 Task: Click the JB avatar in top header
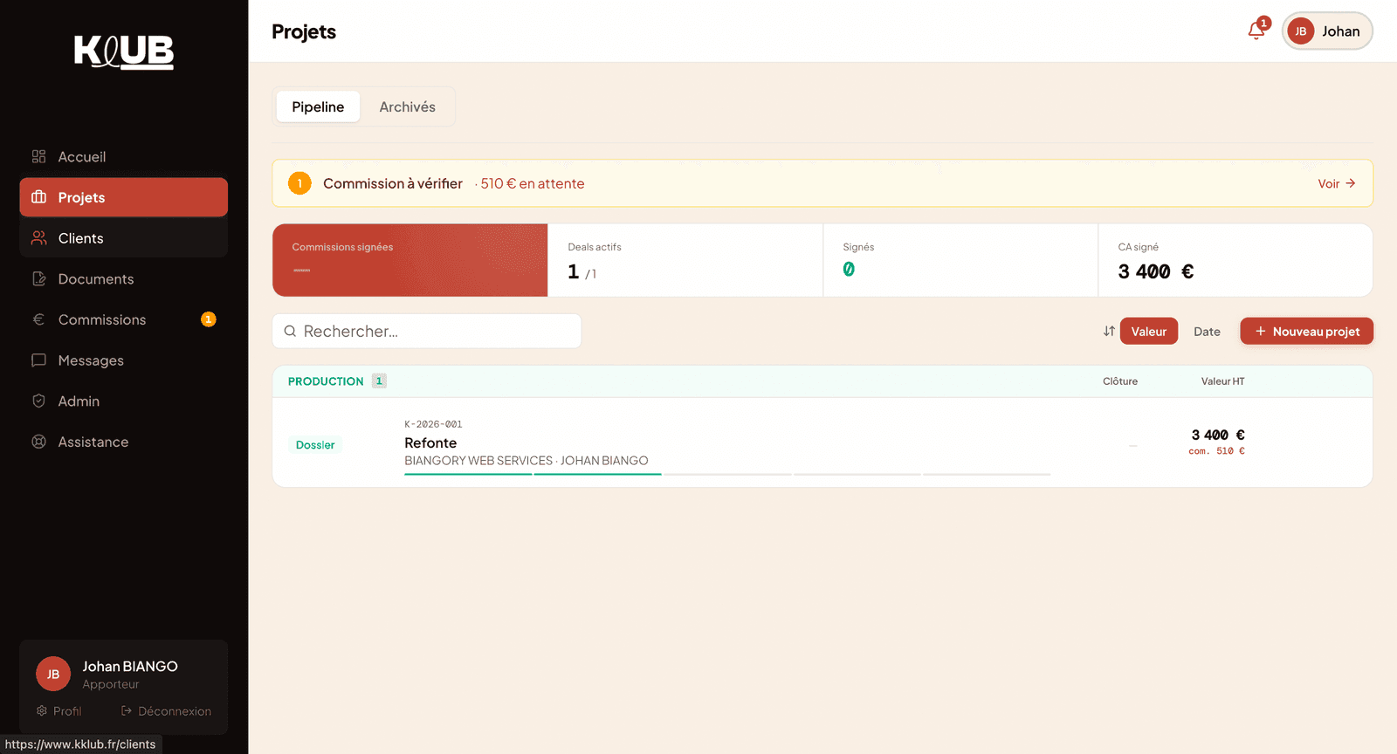1300,31
